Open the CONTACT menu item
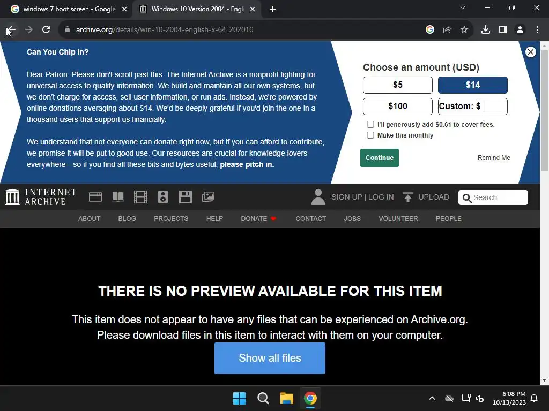Viewport: 549px width, 411px height. pos(310,219)
